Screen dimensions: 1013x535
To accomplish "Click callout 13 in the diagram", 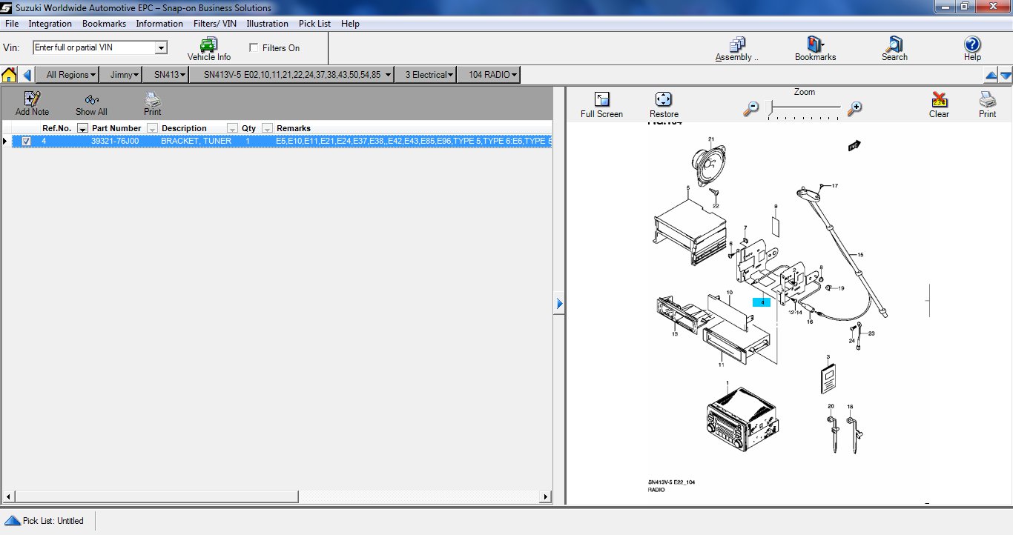I will pos(675,334).
